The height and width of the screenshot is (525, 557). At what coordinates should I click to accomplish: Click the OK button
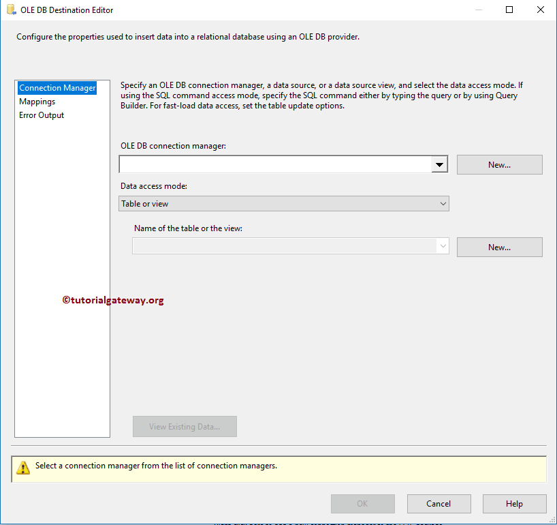(362, 504)
